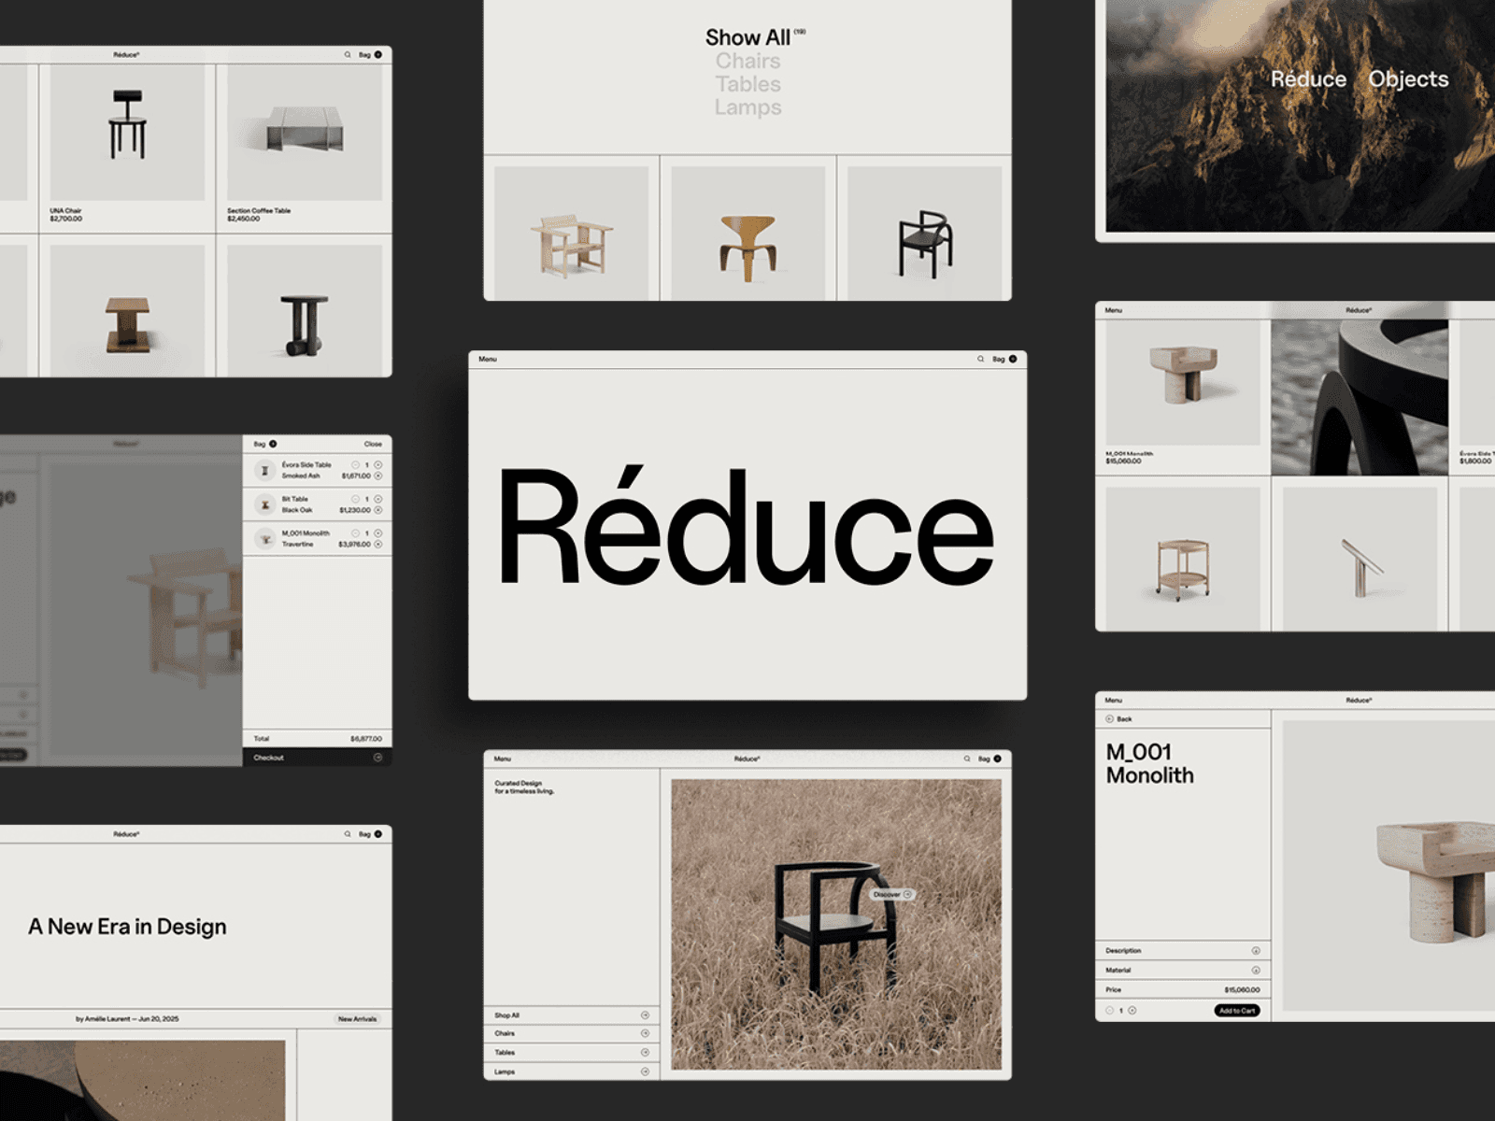Increase the quantity on the M_001 Monolith product page
The height and width of the screenshot is (1121, 1495).
(x=1132, y=1011)
